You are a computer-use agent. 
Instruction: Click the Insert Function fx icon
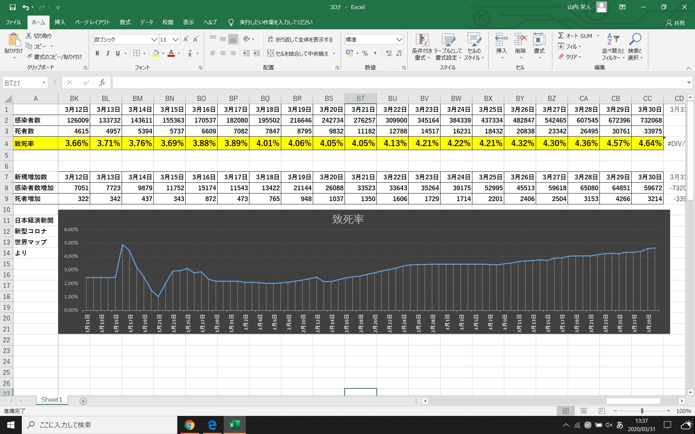102,83
